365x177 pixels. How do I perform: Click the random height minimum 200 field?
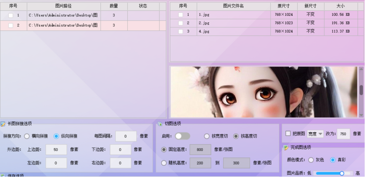pyautogui.click(x=201, y=163)
